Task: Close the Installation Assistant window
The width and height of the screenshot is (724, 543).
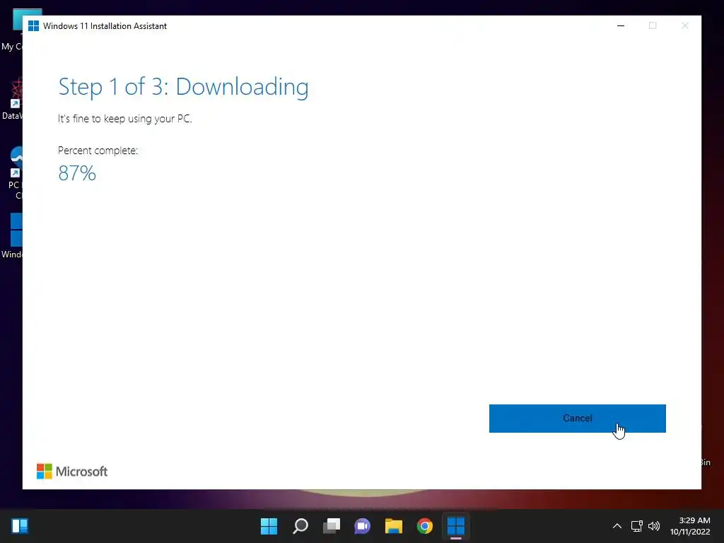Action: [684, 26]
